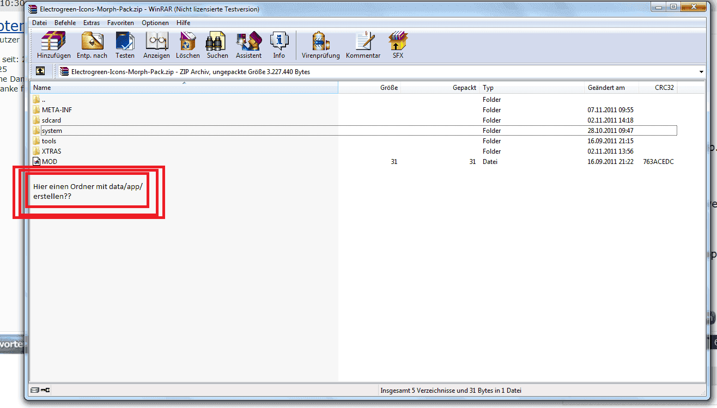The width and height of the screenshot is (717, 408).
Task: Click SFX self-extracting archive icon
Action: [x=398, y=45]
